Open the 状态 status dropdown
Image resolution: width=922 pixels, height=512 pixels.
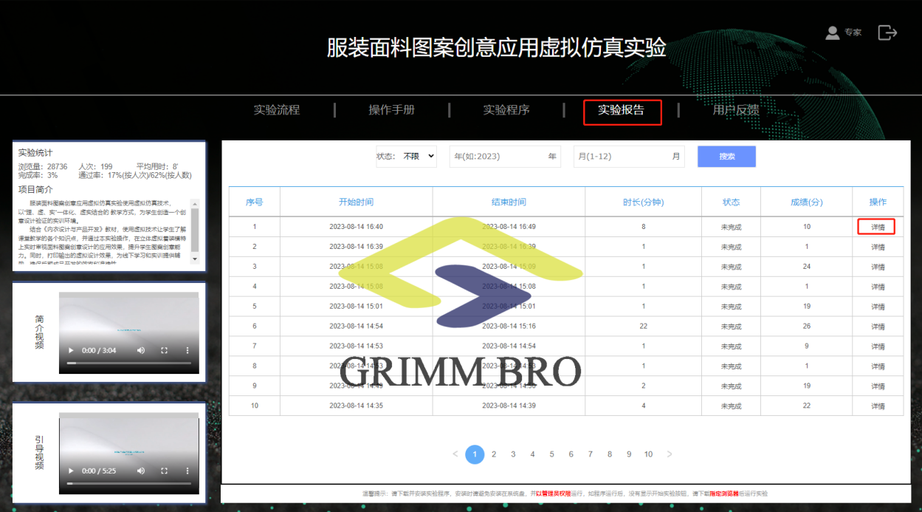click(x=418, y=157)
